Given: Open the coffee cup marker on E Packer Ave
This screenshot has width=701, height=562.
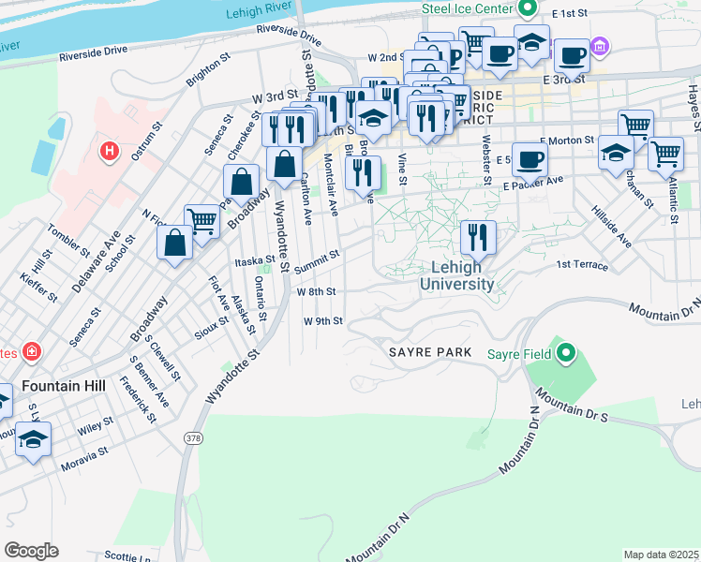Looking at the screenshot, I should pos(529,161).
